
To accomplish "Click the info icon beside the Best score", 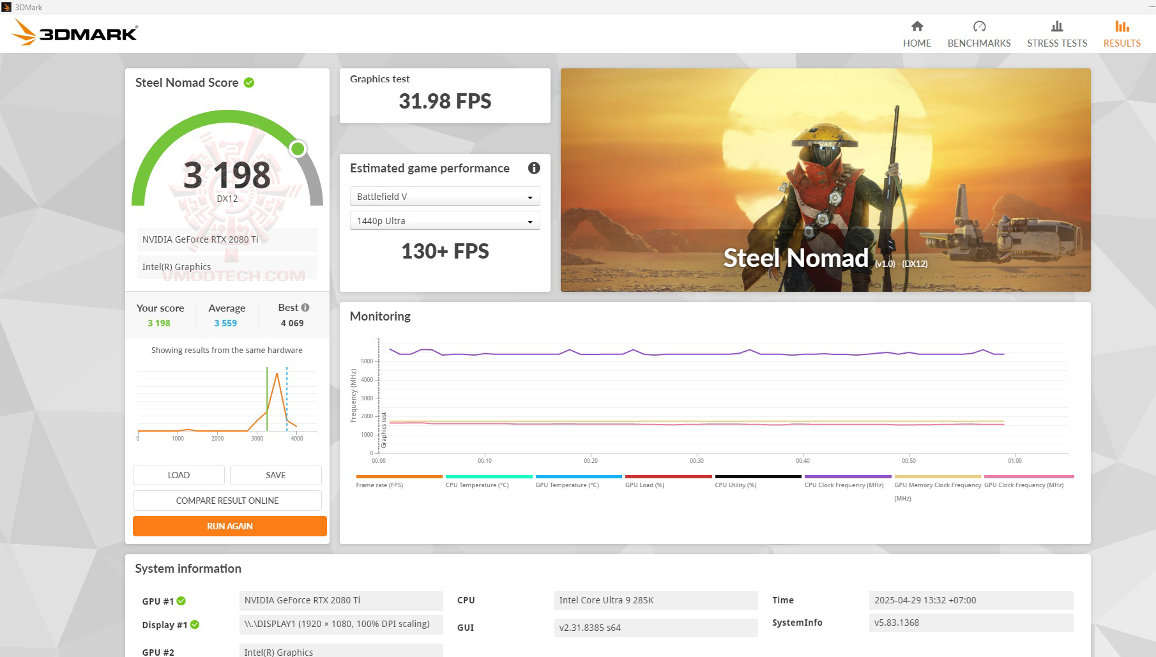I will tap(305, 306).
